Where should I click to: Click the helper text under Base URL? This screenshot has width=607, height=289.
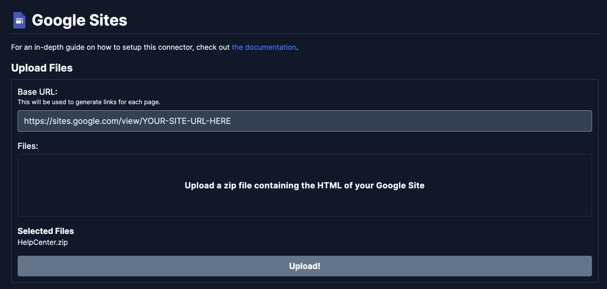click(89, 102)
